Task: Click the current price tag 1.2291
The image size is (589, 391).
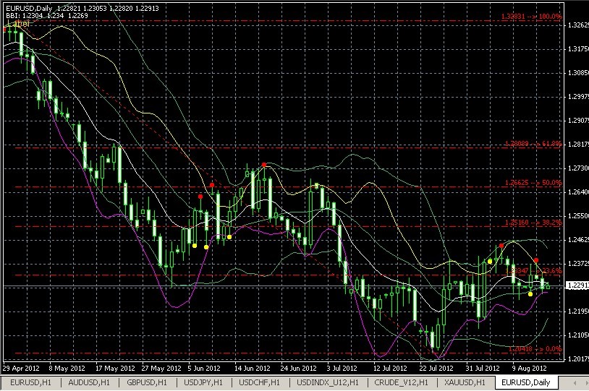Action: [577, 285]
